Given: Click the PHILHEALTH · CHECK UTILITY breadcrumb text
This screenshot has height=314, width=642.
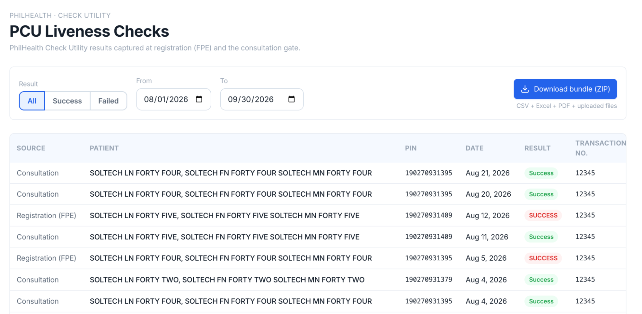Looking at the screenshot, I should click(60, 15).
